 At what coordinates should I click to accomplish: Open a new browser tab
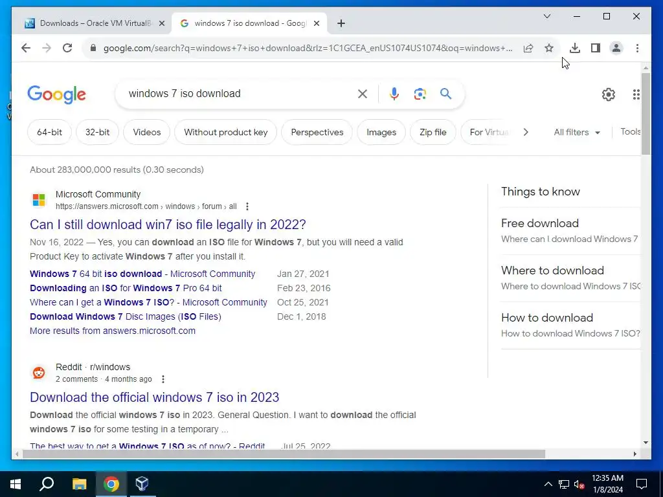pos(341,23)
